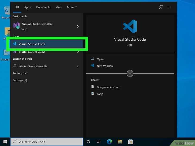
Task: Expand Visual Studio Installer chevron
Action: click(78, 26)
